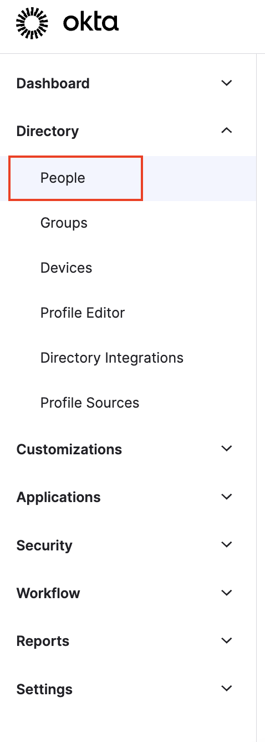Open the Groups page
Viewport: 265px width, 742px height.
(x=64, y=223)
